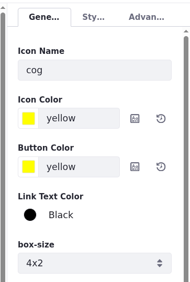This screenshot has height=282, width=190.
Task: Open the box-size dropdown showing 4x2
Action: (x=95, y=263)
